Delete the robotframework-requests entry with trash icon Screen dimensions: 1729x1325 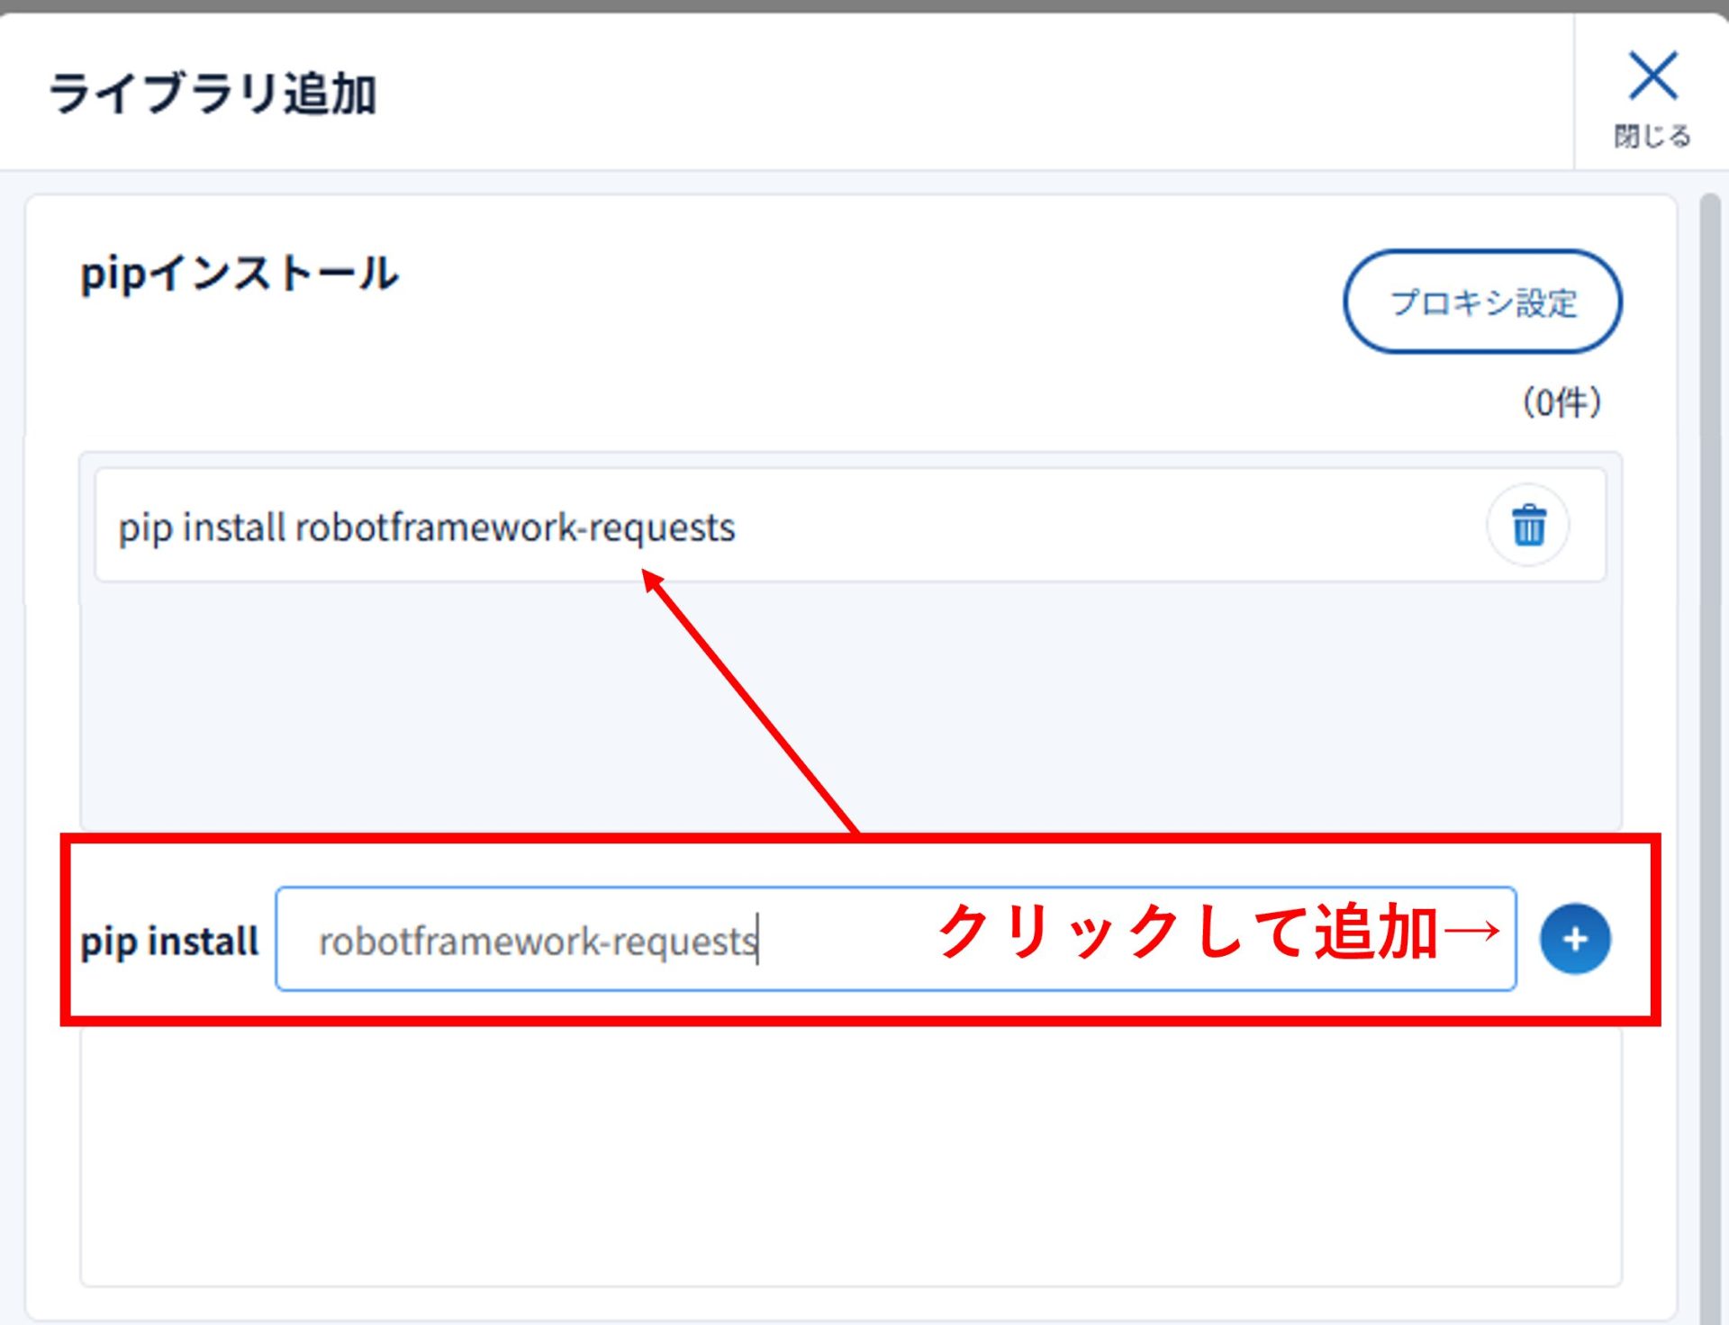coord(1527,526)
